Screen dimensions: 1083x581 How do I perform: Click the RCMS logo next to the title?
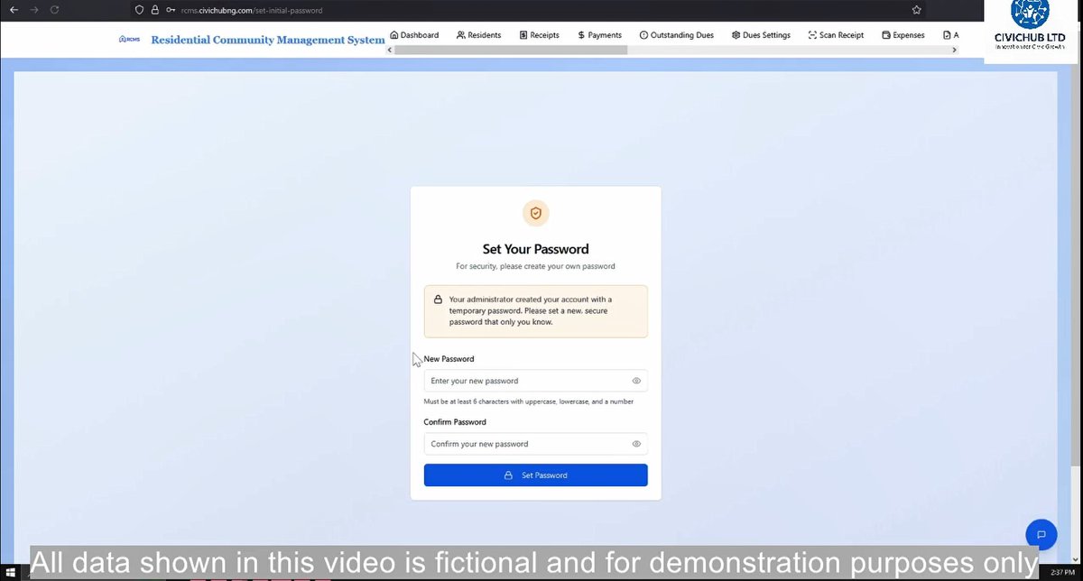pos(129,39)
